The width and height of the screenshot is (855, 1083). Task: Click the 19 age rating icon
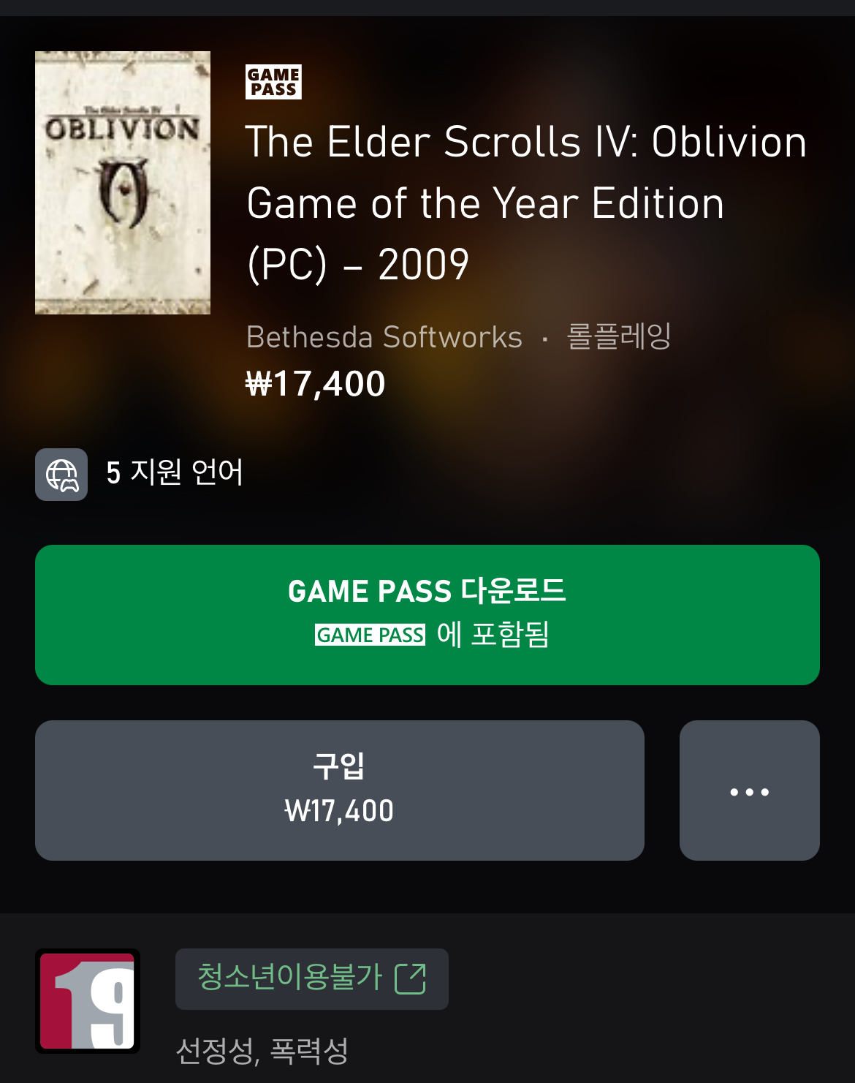coord(88,1001)
